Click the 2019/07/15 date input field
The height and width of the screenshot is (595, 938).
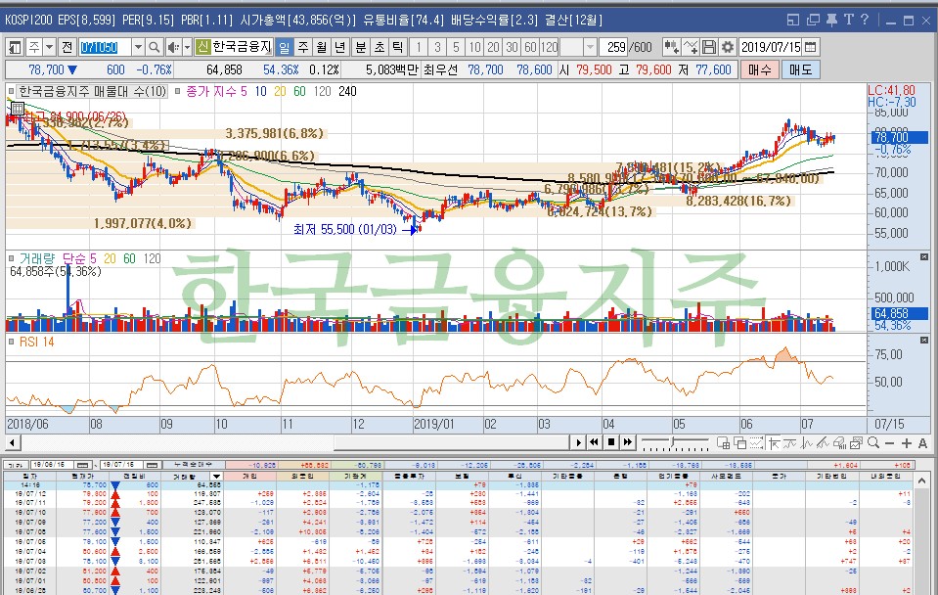(771, 47)
